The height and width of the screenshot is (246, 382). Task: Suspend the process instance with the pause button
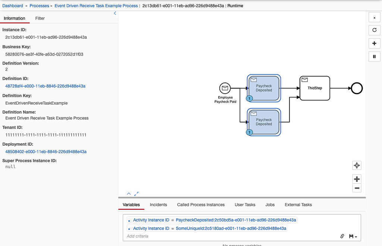374,56
